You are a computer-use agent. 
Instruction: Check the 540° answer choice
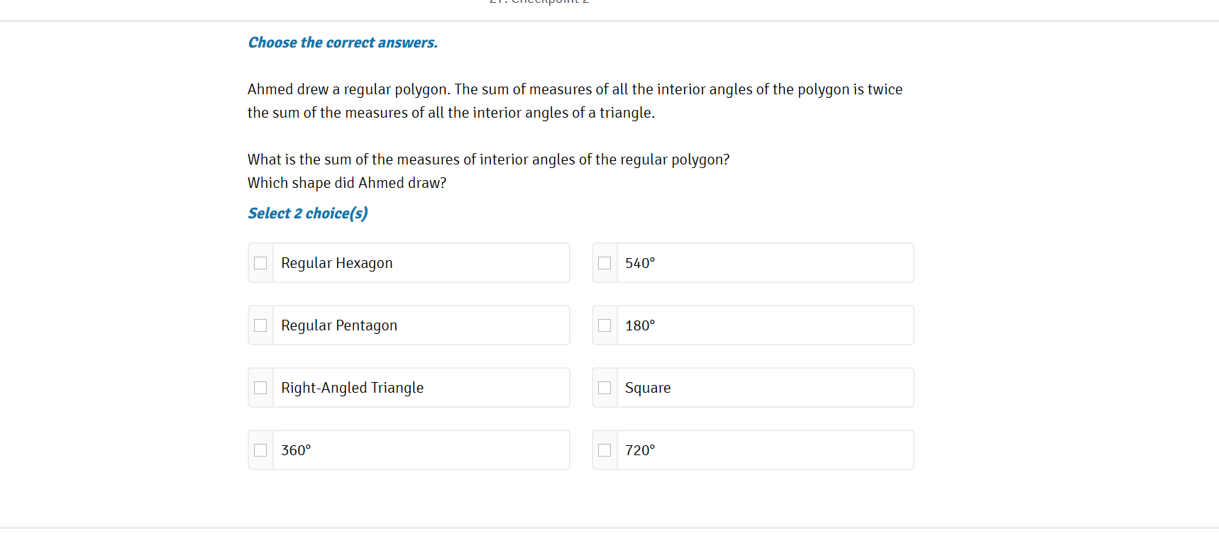pos(605,262)
